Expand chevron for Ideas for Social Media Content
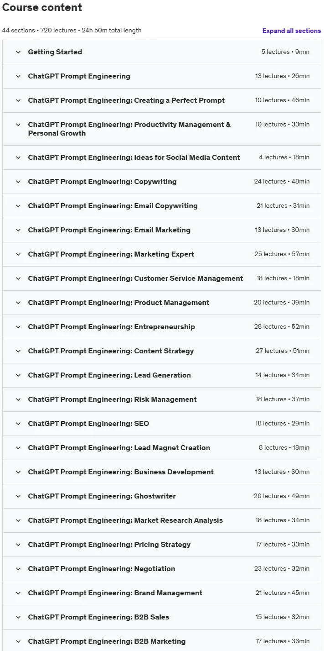Viewport: 324px width, 651px height. 18,157
